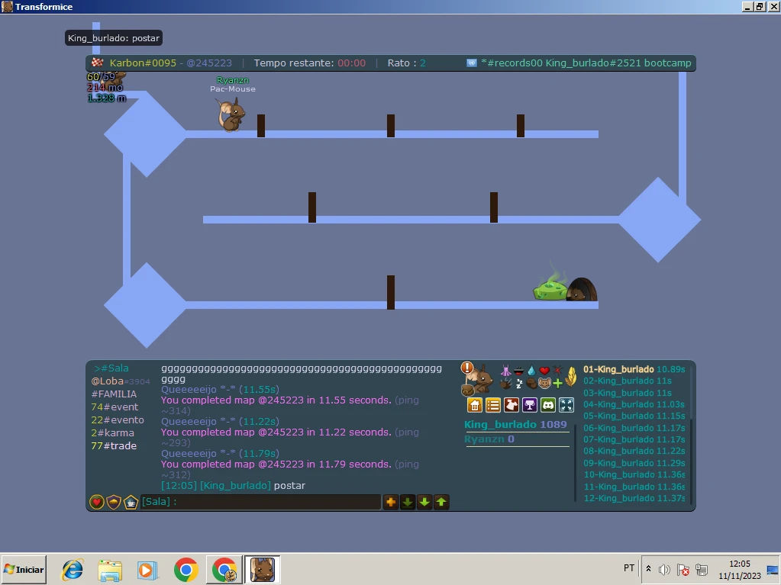Viewport: 781px width, 585px height.
Task: Select the golden feather emote
Action: [x=571, y=377]
